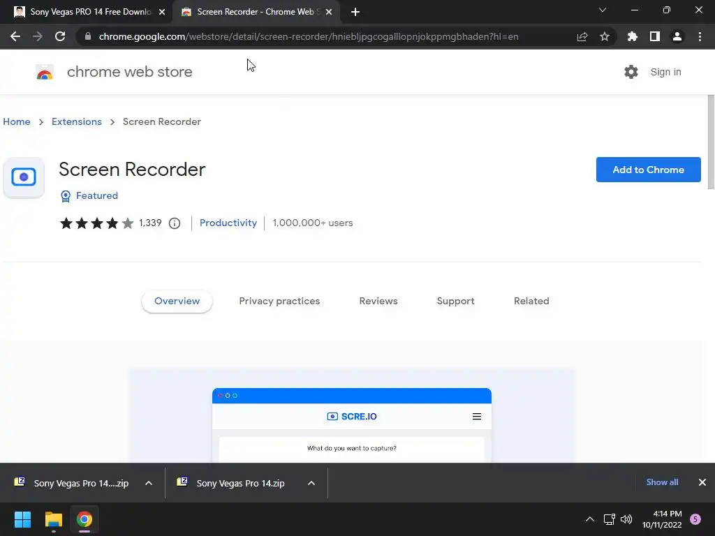This screenshot has width=715, height=536.
Task: Open Extensions breadcrumb link
Action: (x=77, y=121)
